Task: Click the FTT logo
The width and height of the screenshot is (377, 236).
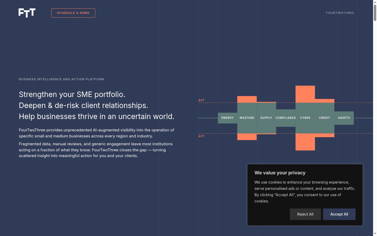Action: [x=27, y=13]
